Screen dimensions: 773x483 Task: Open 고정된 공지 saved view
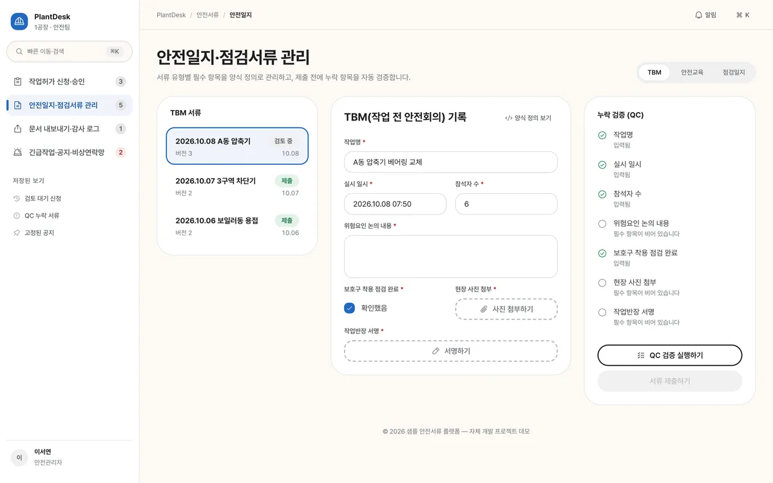pyautogui.click(x=70, y=232)
